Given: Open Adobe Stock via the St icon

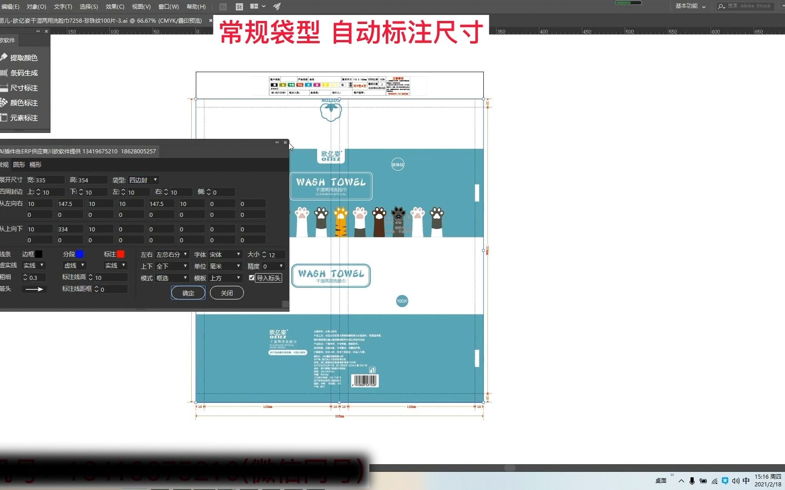Looking at the screenshot, I should (239, 6).
